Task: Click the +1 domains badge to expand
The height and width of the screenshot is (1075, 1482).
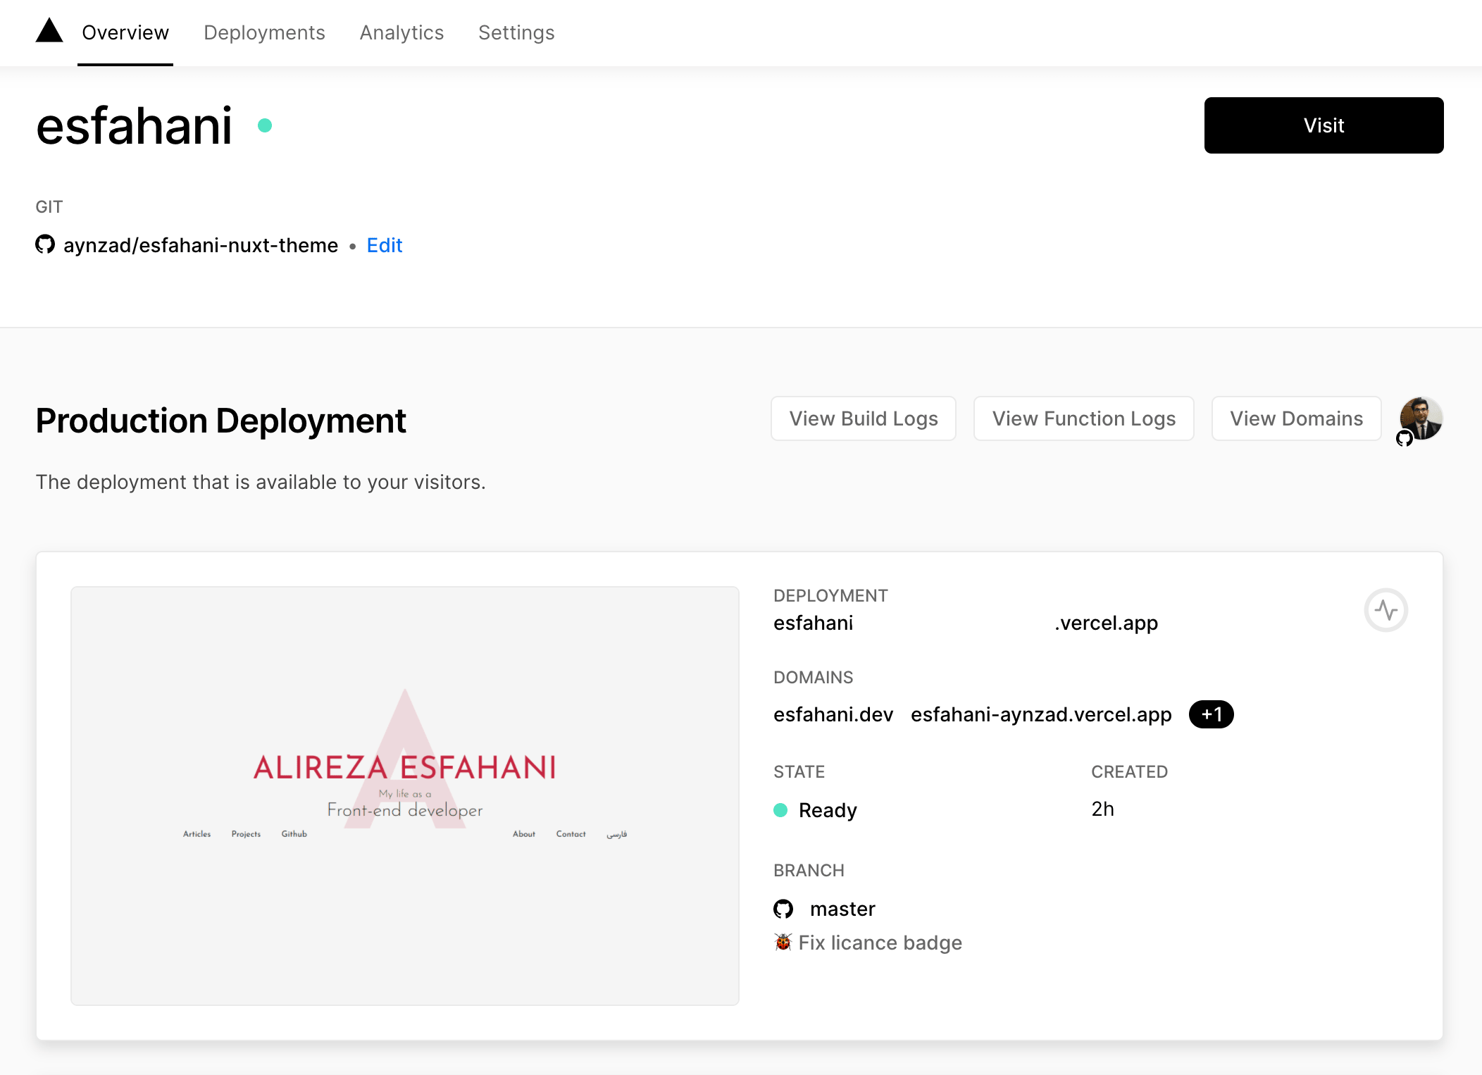Action: tap(1210, 714)
